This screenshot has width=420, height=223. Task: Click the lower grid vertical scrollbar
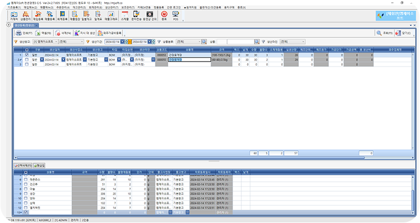click(413, 196)
